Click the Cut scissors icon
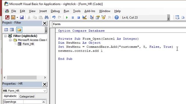This screenshot has height=104, width=186. (29, 17)
